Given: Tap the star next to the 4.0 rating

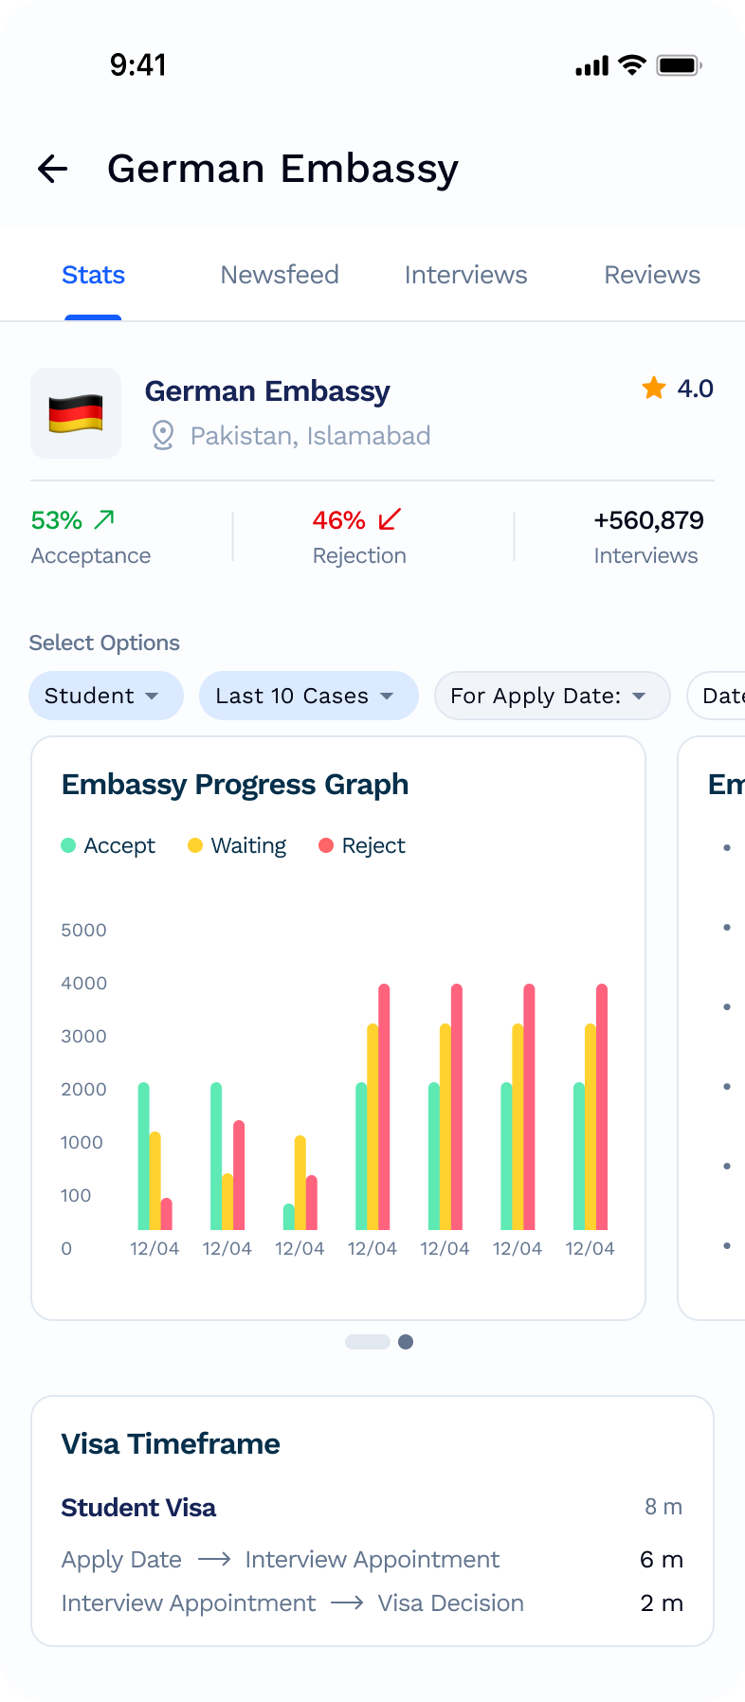Looking at the screenshot, I should click(654, 389).
